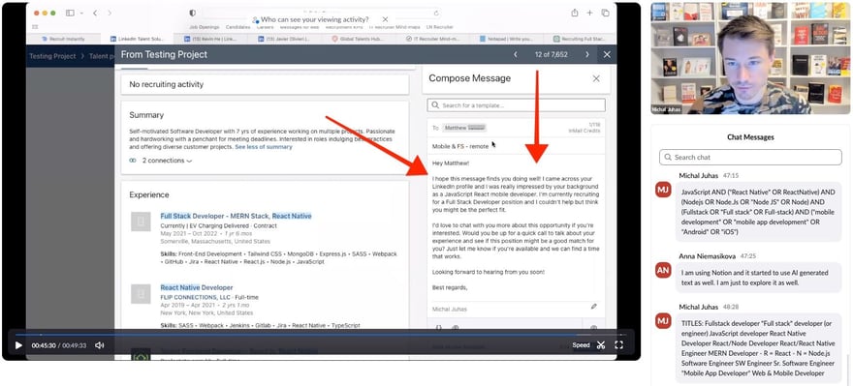The height and width of the screenshot is (386, 853).
Task: Switch to Recruiting Full Stack tab
Action: point(581,39)
